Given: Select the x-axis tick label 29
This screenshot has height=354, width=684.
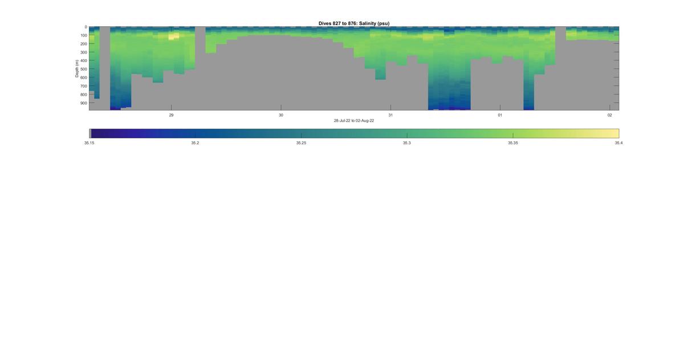Looking at the screenshot, I should coord(171,115).
